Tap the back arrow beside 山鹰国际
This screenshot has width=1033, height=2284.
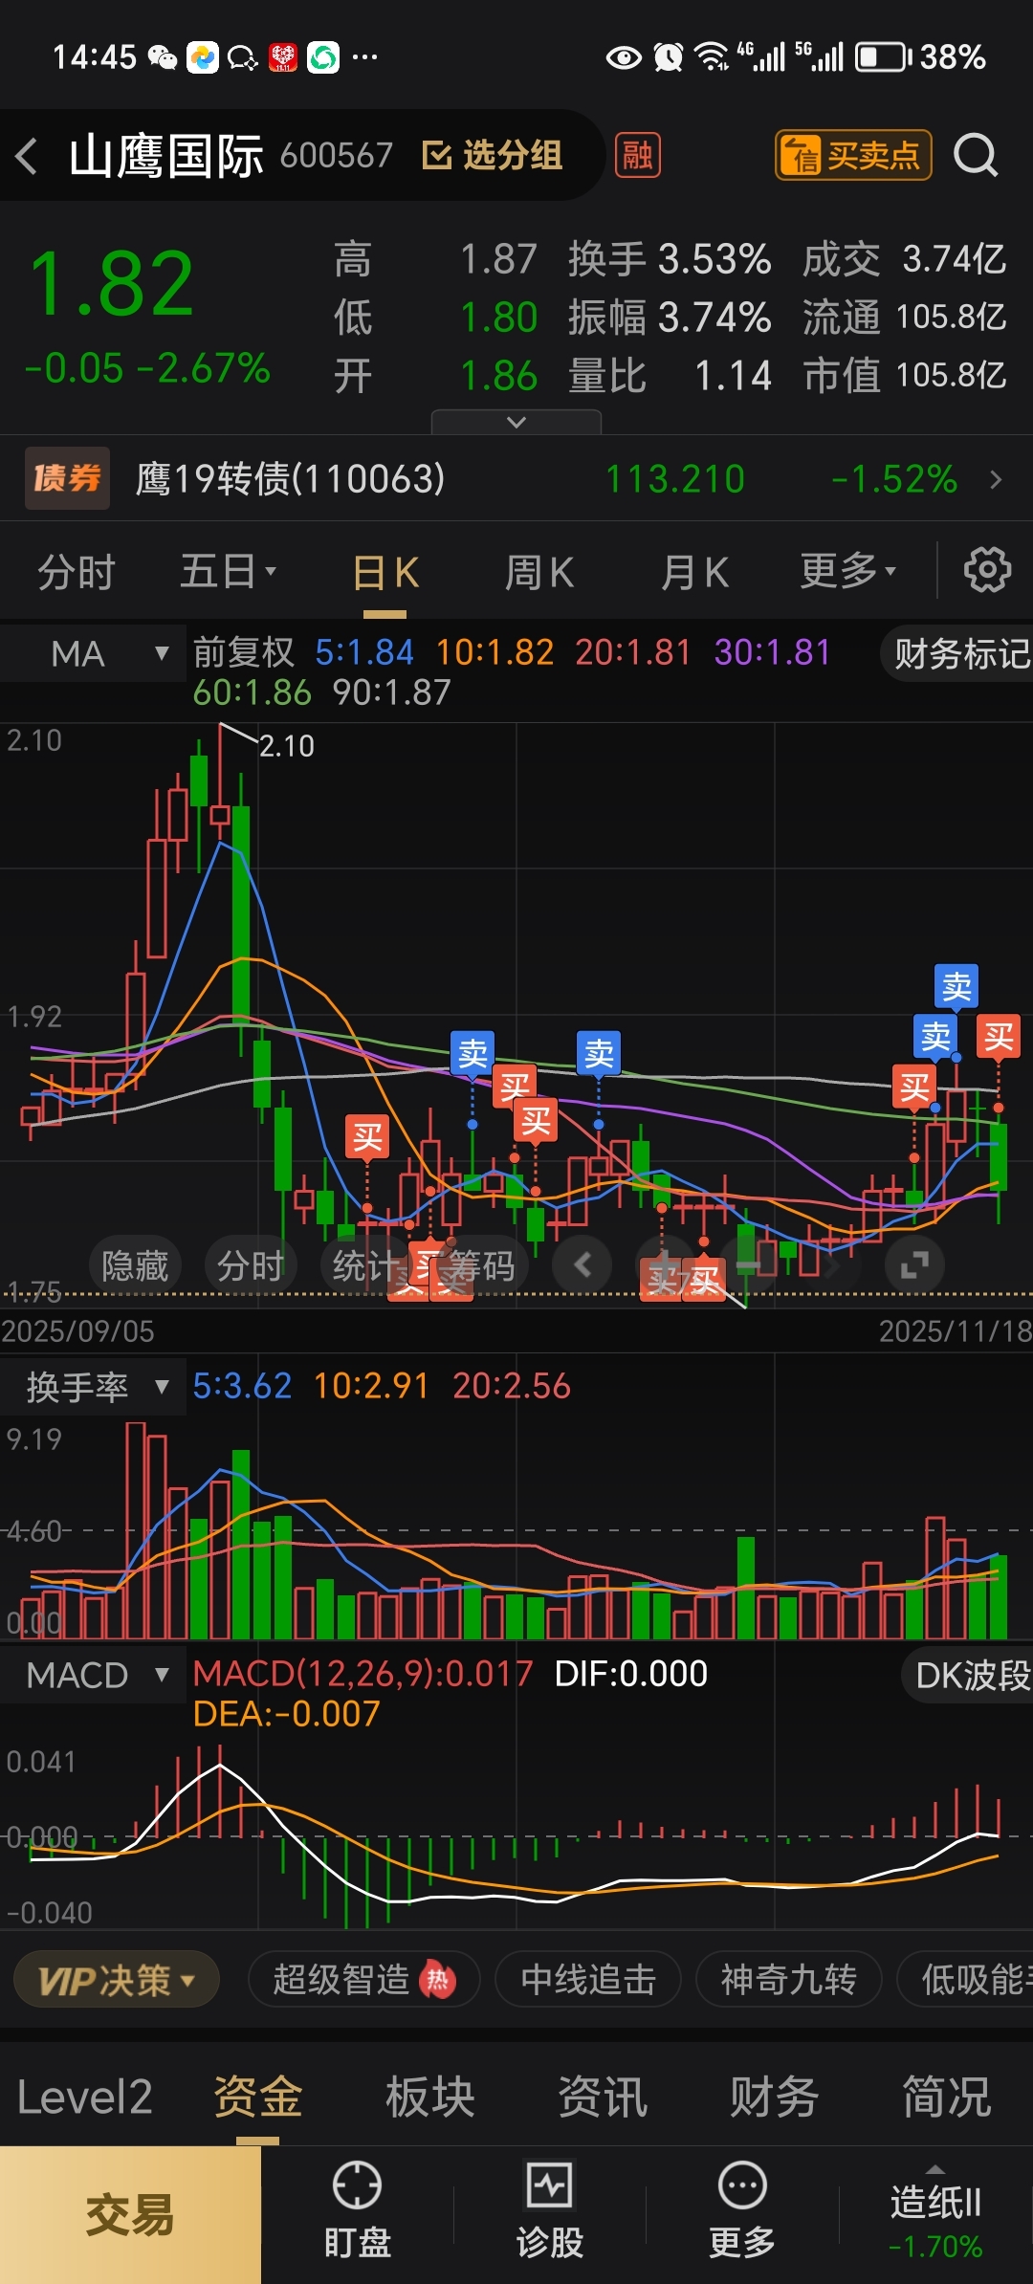coord(27,156)
